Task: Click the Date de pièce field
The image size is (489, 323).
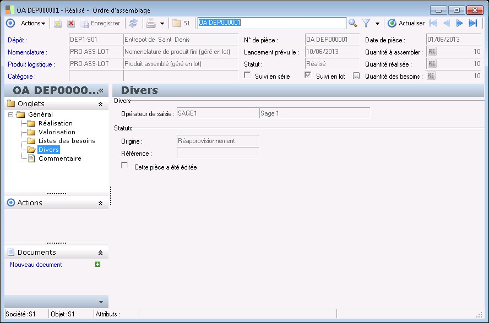Action: point(453,40)
